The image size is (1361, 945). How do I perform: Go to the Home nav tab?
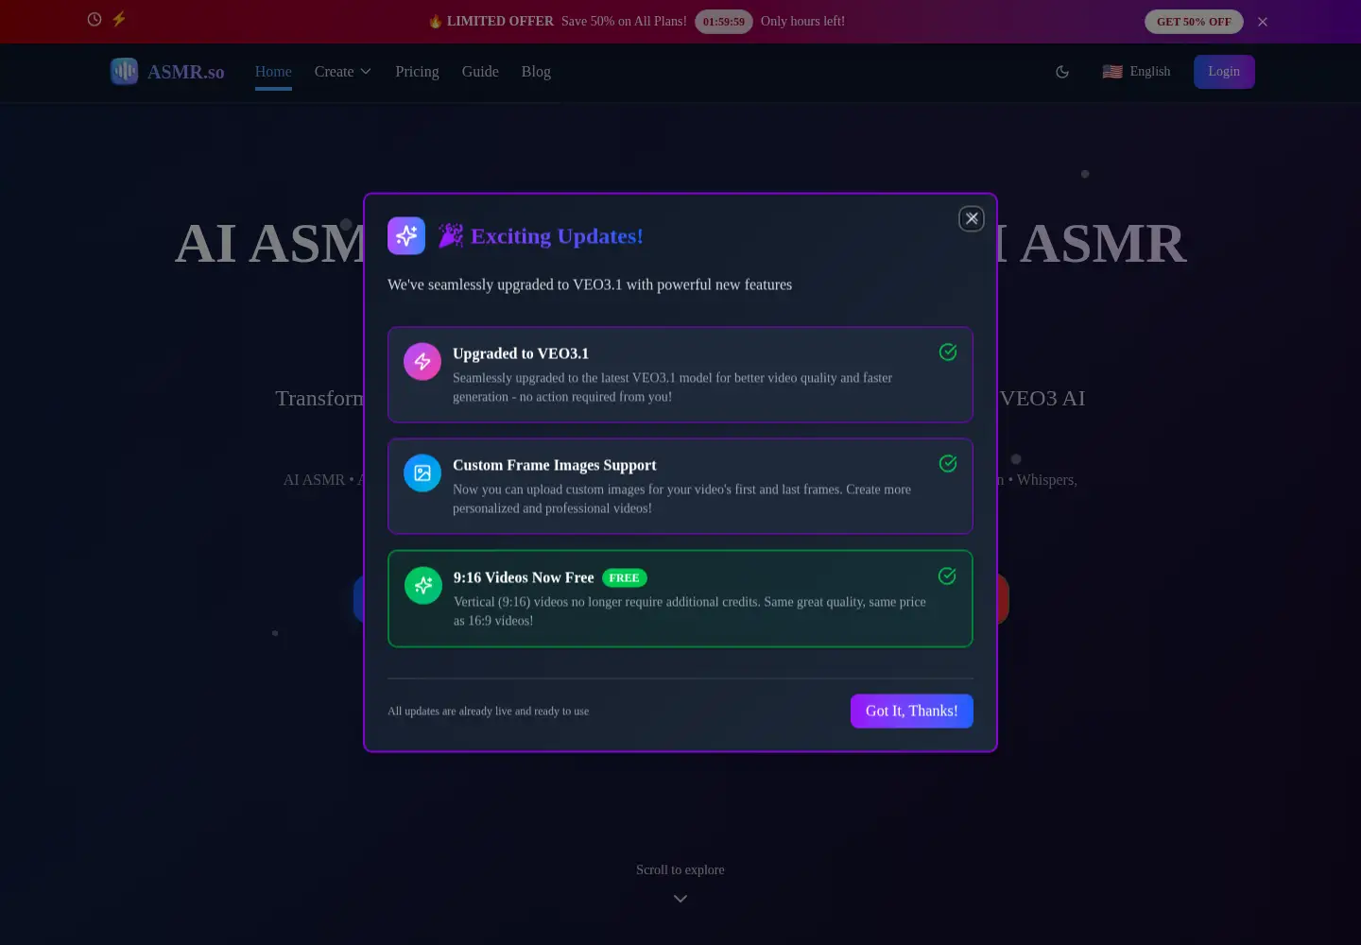pyautogui.click(x=273, y=72)
